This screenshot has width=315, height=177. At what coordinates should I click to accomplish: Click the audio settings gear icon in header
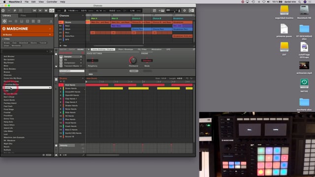(185, 11)
